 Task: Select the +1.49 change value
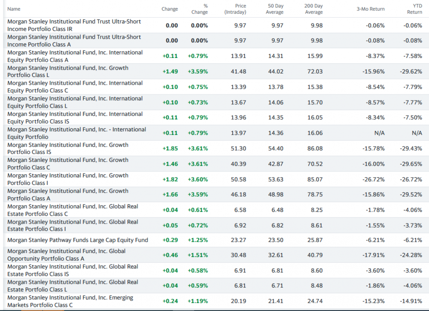[170, 72]
